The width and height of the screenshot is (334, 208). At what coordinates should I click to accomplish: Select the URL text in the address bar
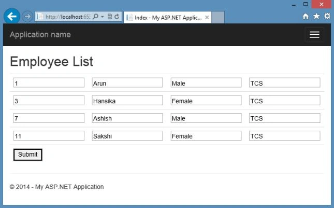pos(68,17)
